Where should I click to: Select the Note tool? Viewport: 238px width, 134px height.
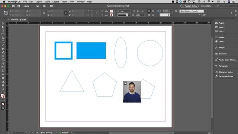pyautogui.click(x=3, y=78)
